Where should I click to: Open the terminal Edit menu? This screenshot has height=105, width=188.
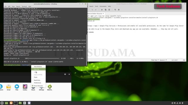[x=9, y=6]
